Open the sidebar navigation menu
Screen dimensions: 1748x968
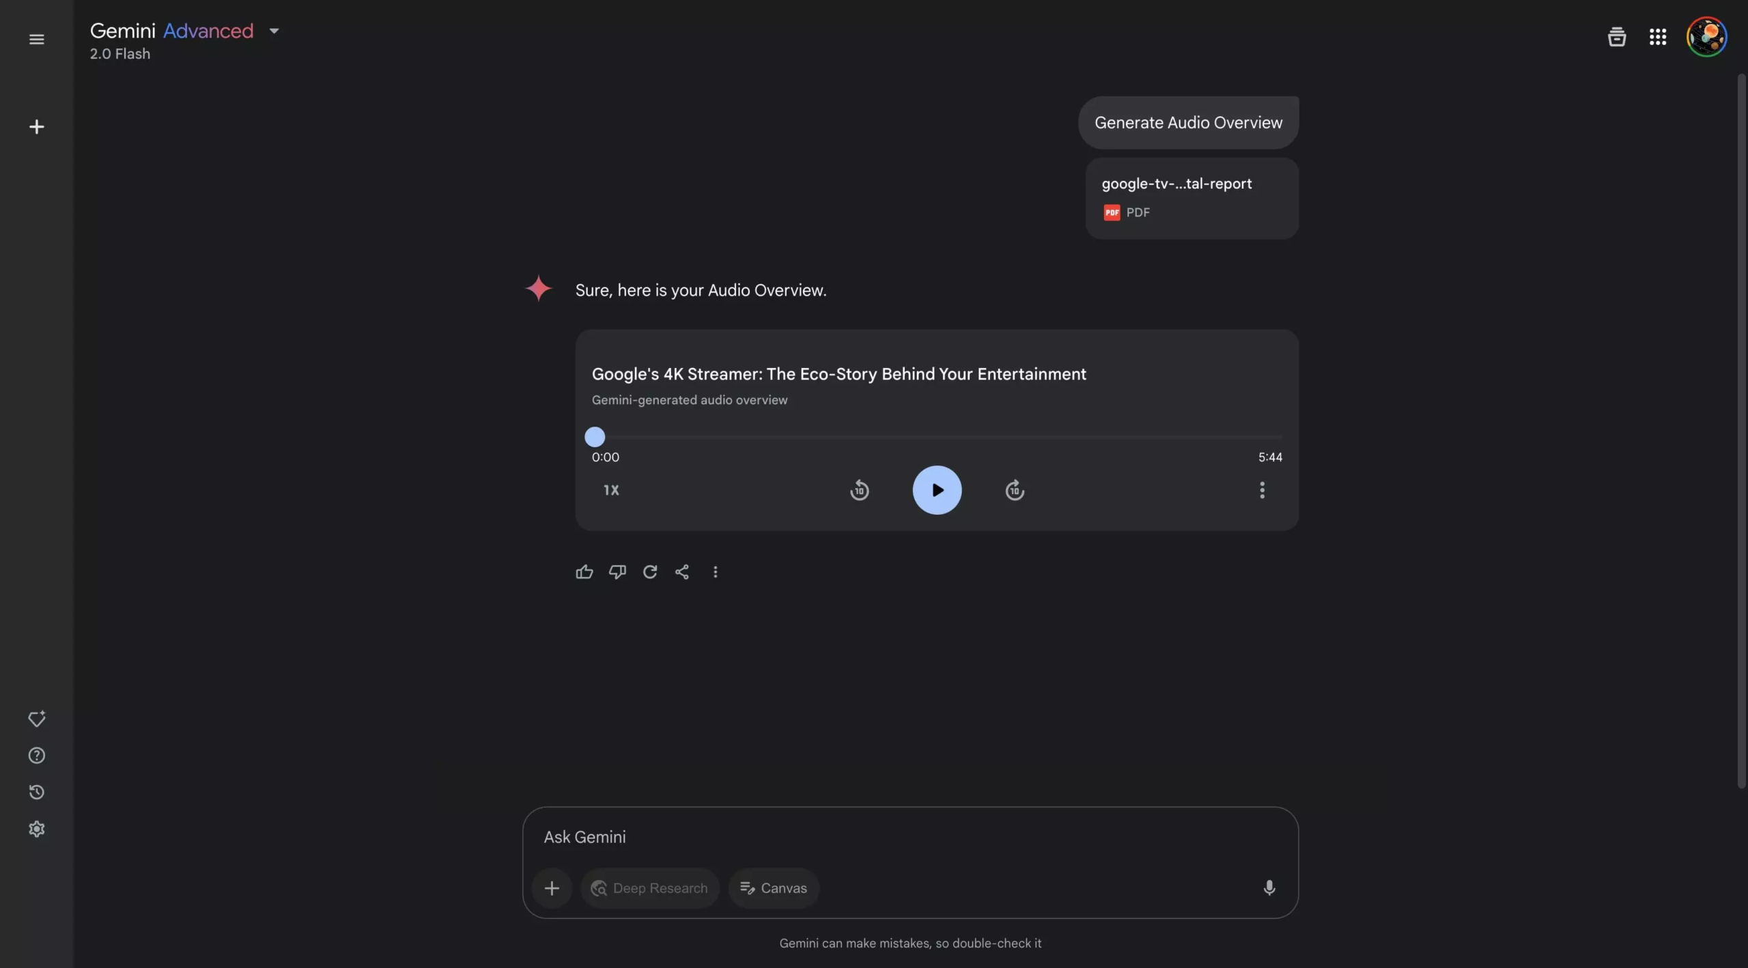(x=36, y=39)
